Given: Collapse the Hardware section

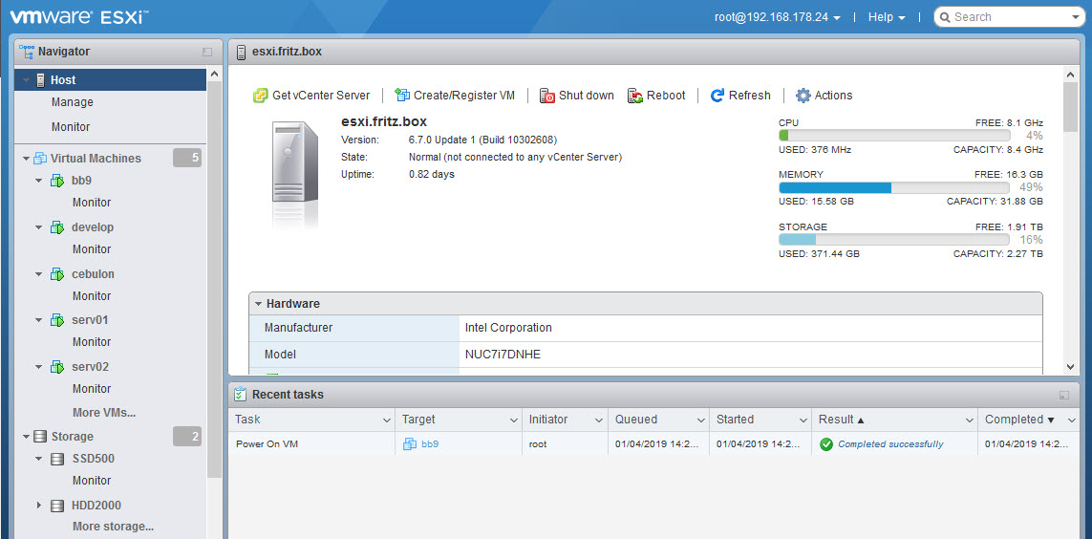Looking at the screenshot, I should (258, 304).
